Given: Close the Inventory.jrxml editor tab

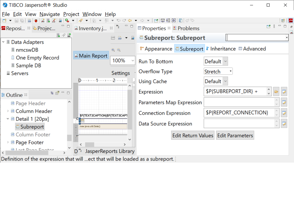Looking at the screenshot, I should (111, 28).
